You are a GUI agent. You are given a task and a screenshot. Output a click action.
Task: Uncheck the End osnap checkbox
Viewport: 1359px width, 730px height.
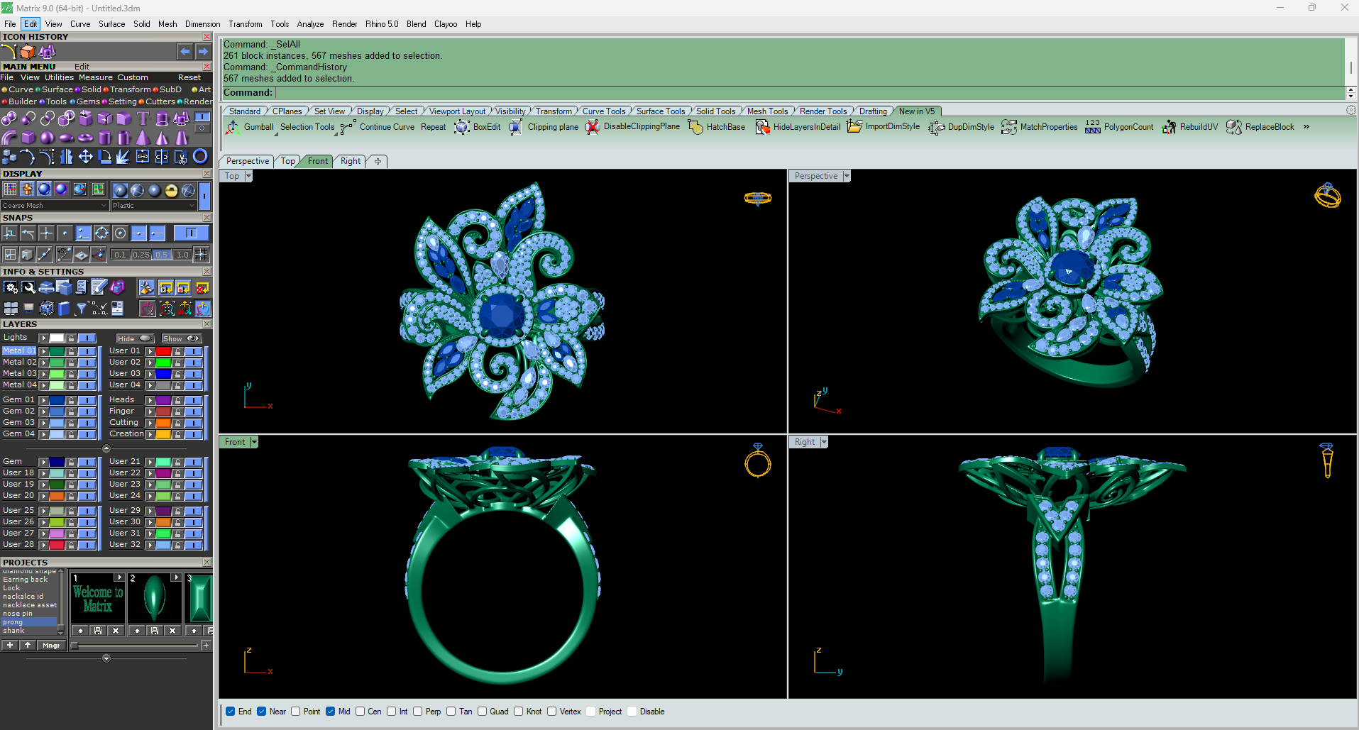tap(231, 712)
